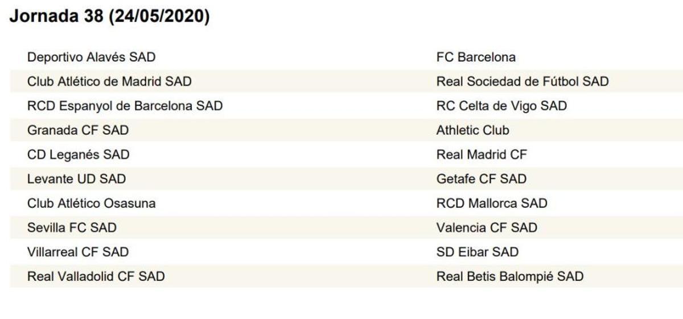Click Real Madrid CF team name
Image resolution: width=683 pixels, height=319 pixels.
click(x=482, y=154)
